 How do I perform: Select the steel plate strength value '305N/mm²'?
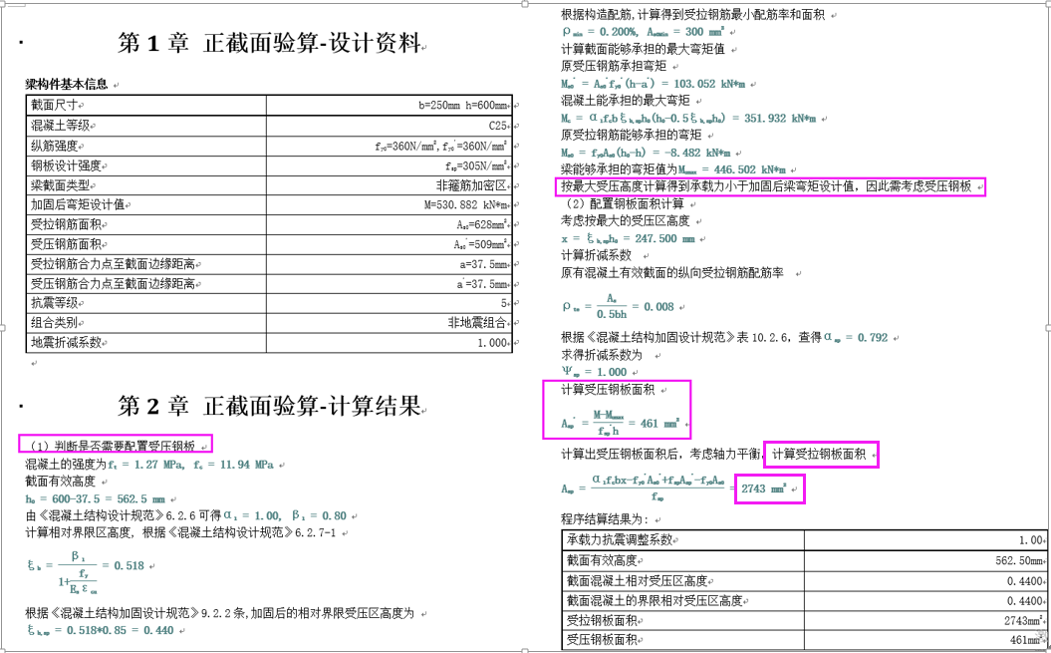(480, 165)
